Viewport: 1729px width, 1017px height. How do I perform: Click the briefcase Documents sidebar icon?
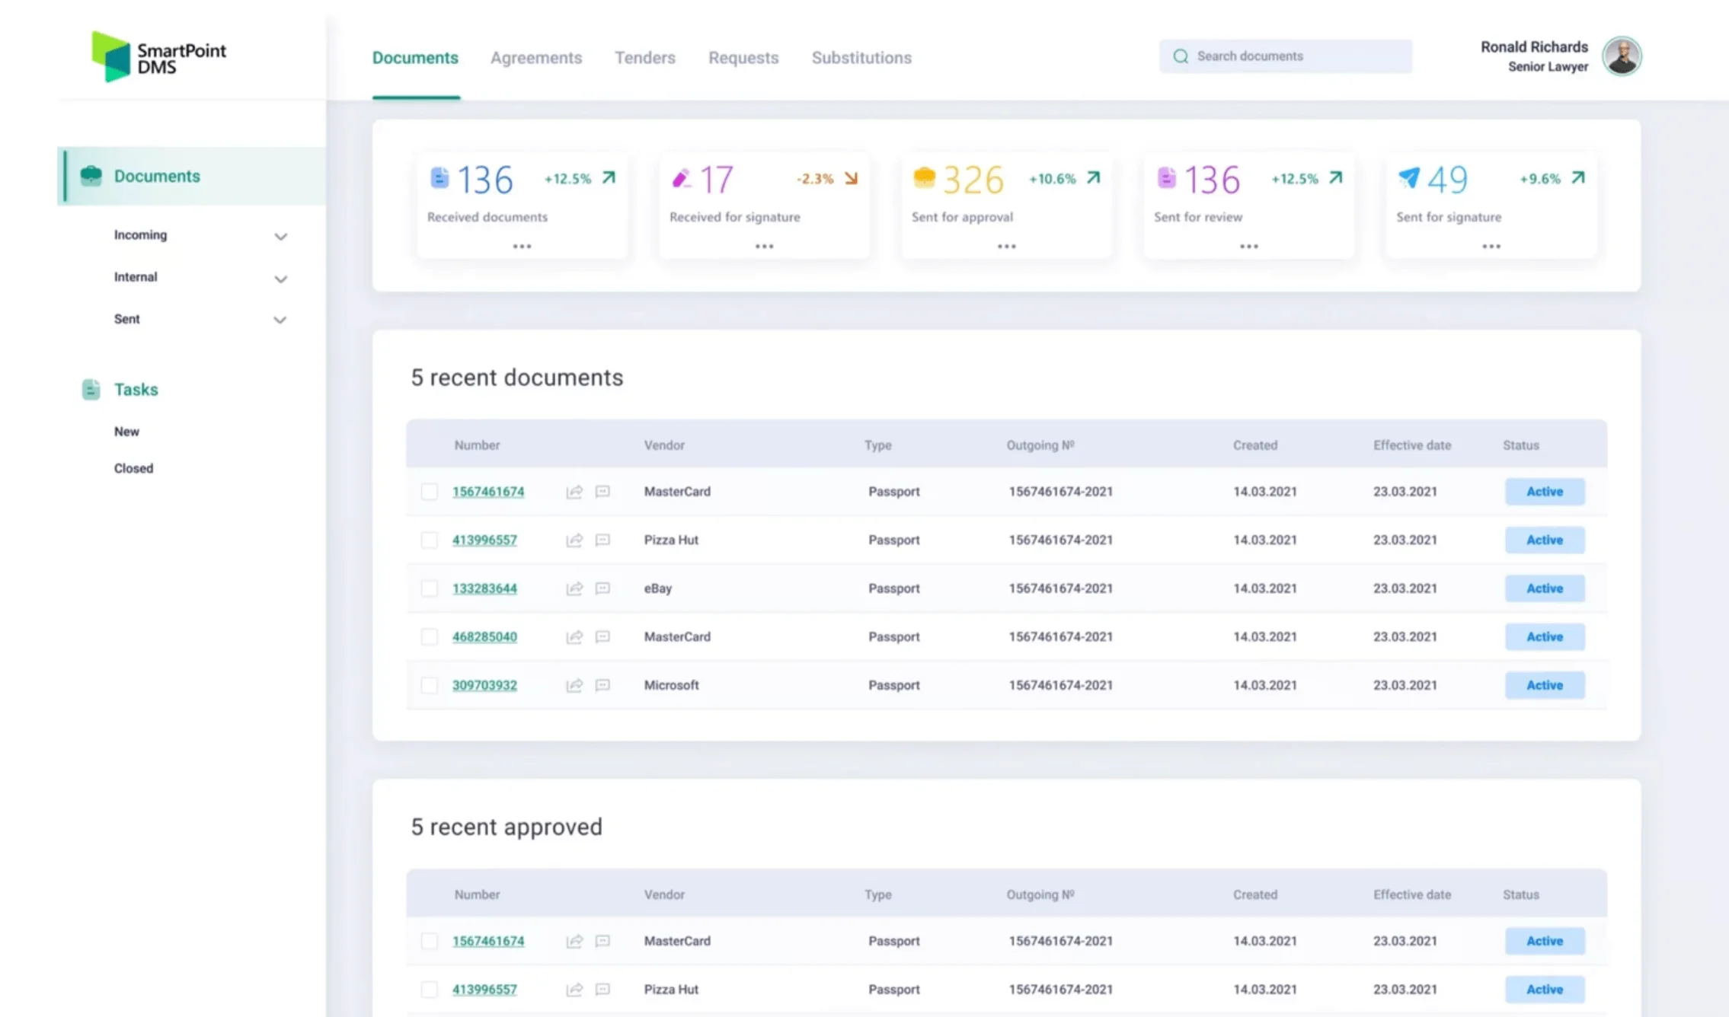(x=91, y=176)
